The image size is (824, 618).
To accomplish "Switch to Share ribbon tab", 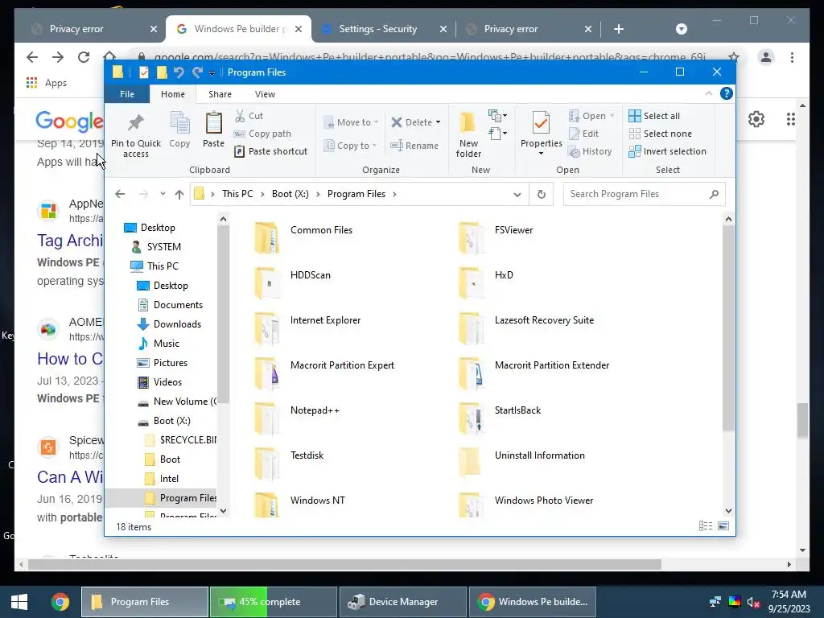I will click(x=220, y=94).
